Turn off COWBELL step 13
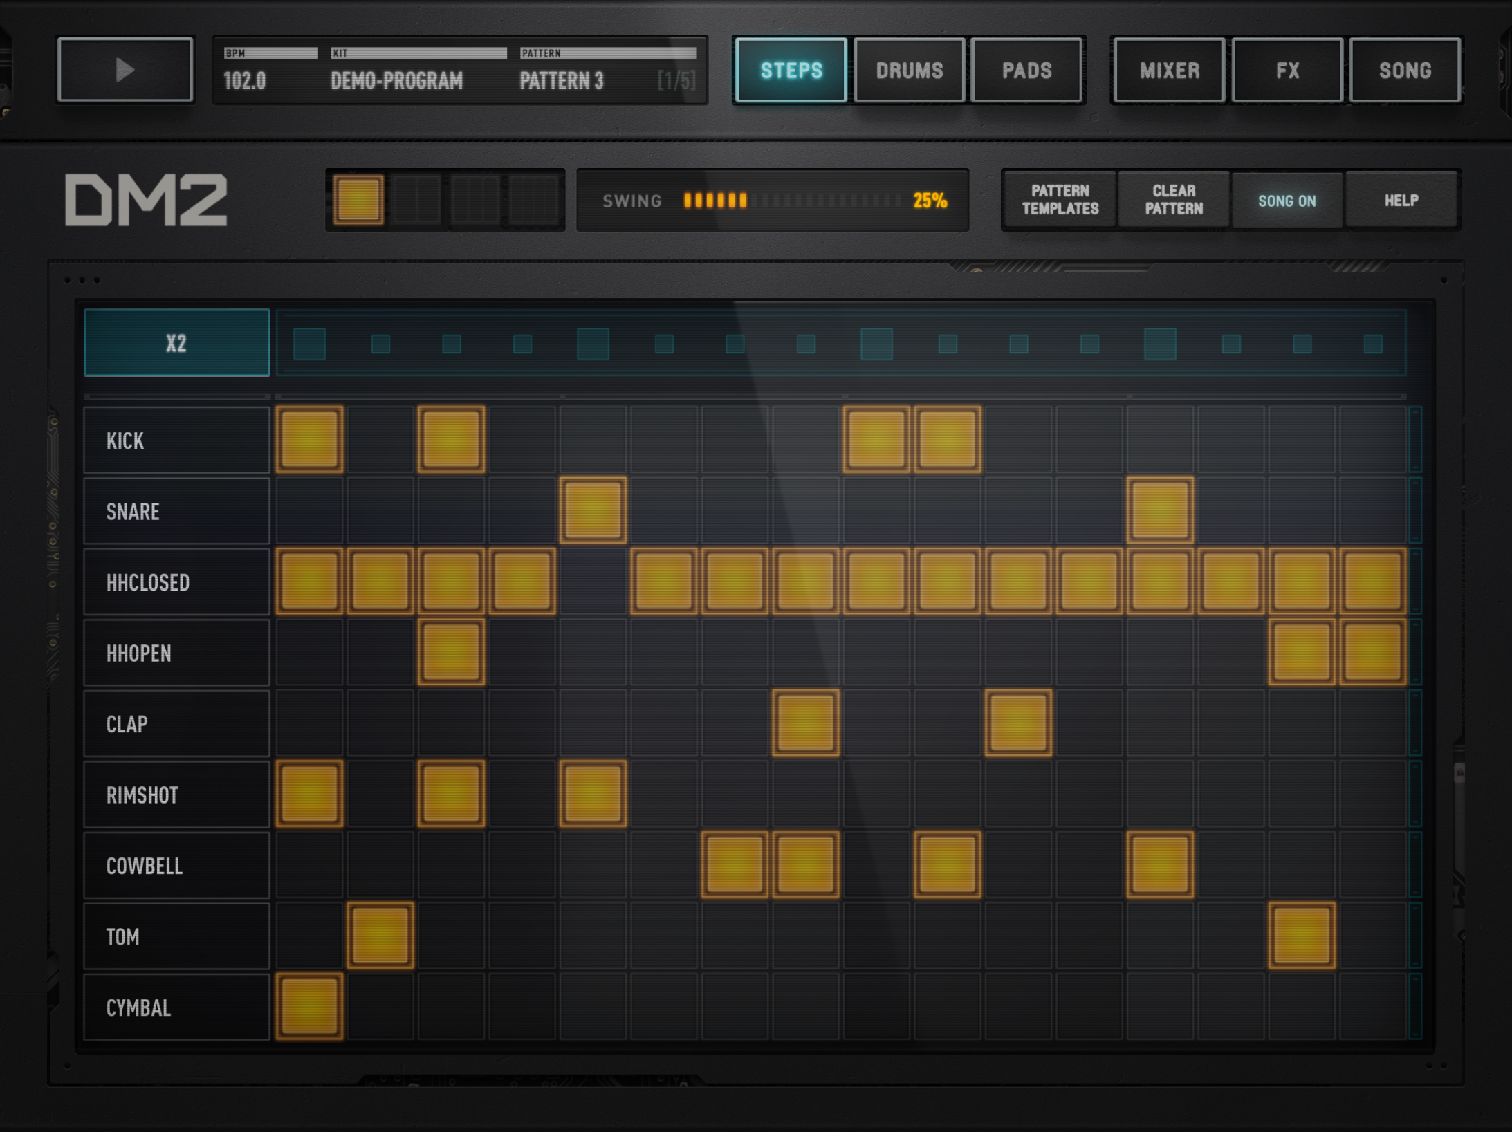This screenshot has height=1132, width=1512. (x=1160, y=865)
